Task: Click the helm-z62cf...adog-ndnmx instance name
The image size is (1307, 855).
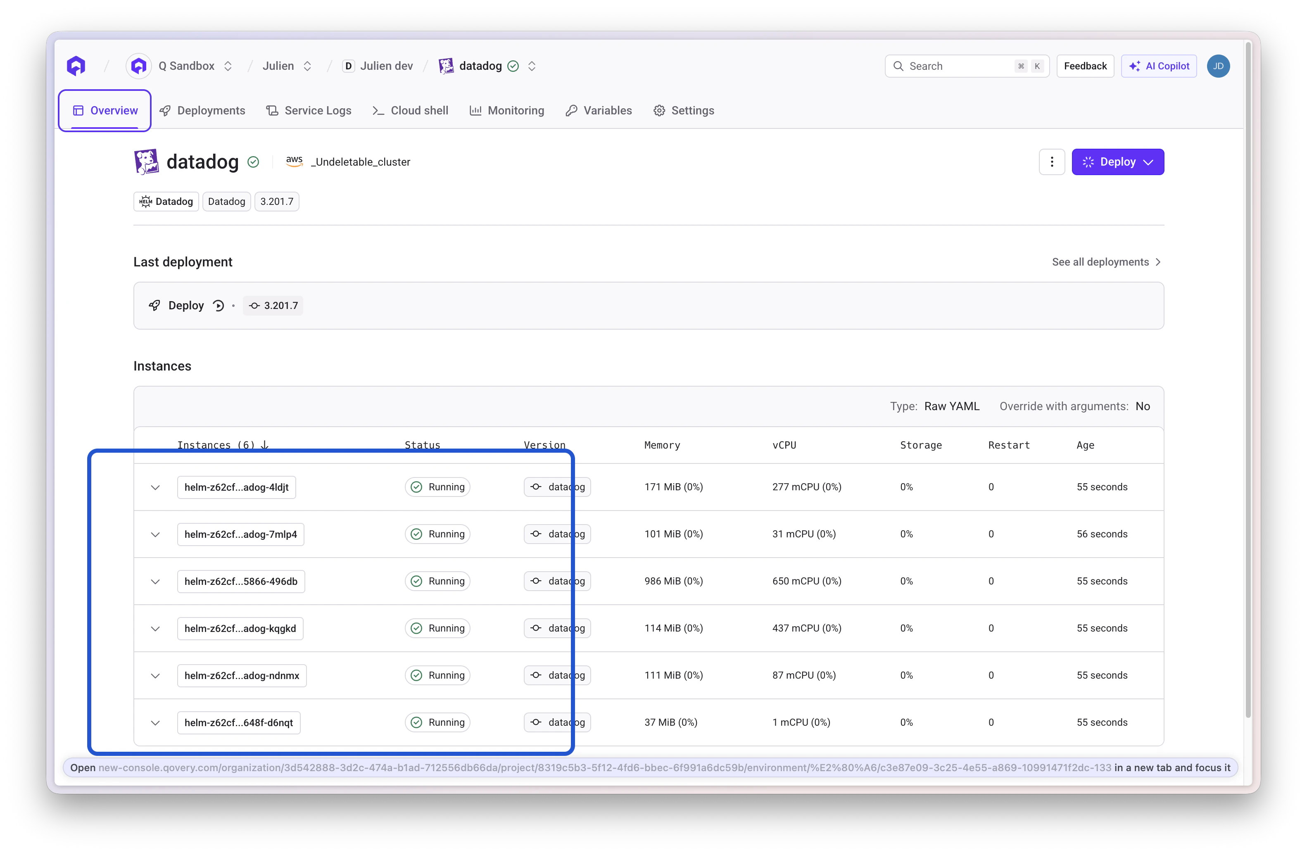Action: tap(242, 676)
